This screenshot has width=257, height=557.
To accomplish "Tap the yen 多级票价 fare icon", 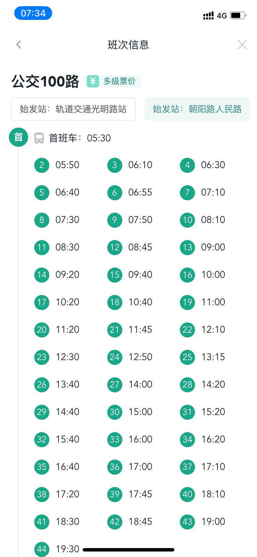I will point(93,81).
